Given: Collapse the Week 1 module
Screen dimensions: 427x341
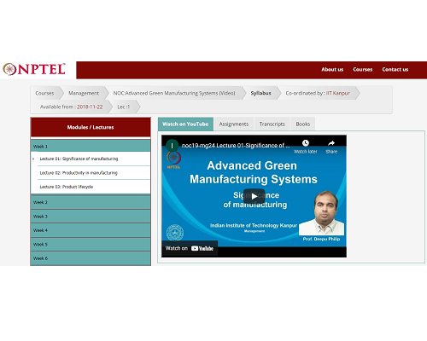Looking at the screenshot, I should coord(91,146).
